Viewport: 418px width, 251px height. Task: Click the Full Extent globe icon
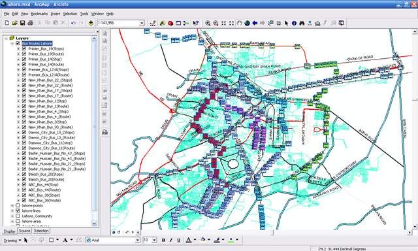point(247,24)
